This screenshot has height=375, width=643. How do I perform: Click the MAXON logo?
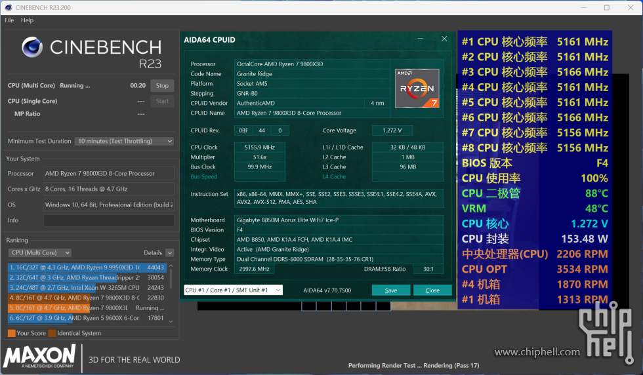[40, 357]
